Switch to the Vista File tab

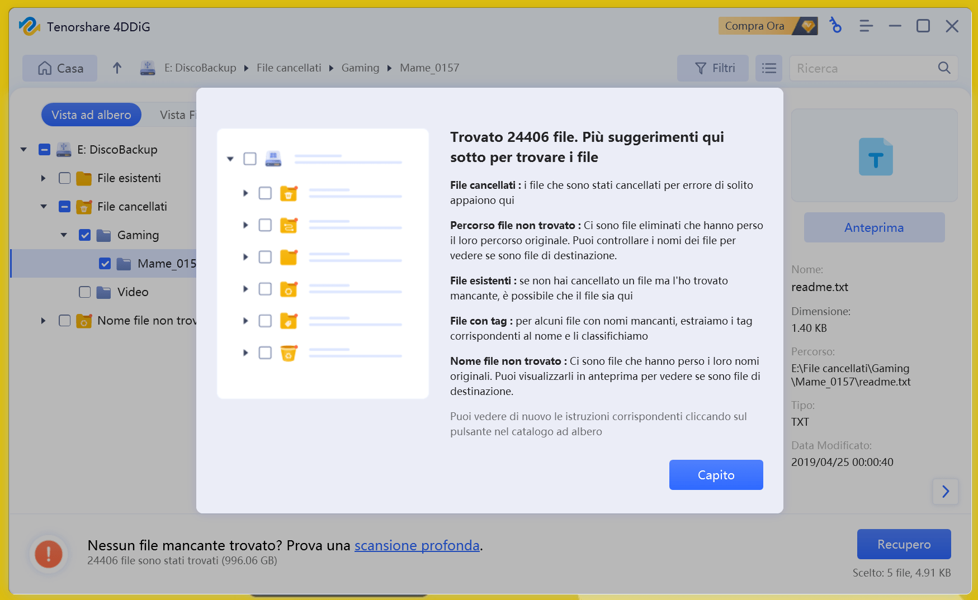[x=178, y=115]
